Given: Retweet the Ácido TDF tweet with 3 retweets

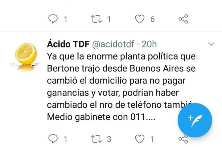Looking at the screenshot, I should pos(96,139).
